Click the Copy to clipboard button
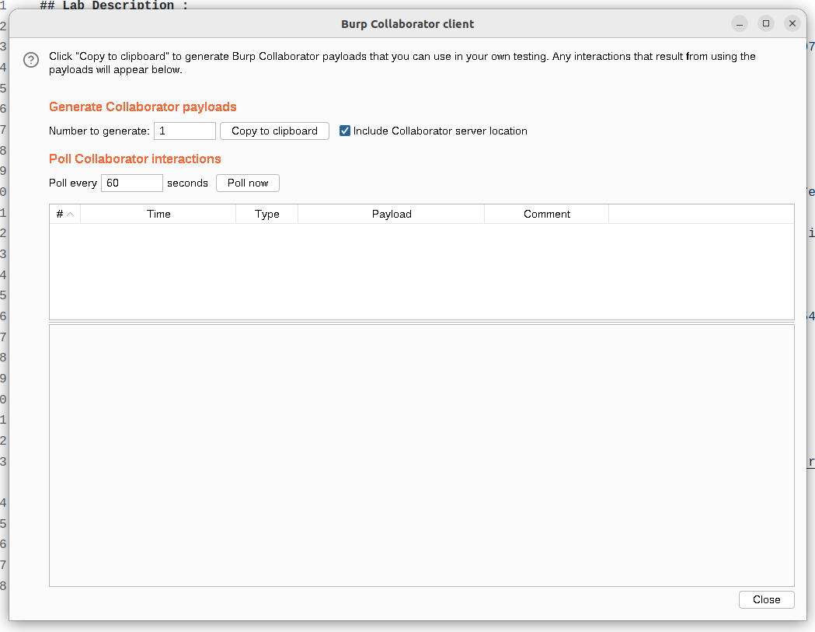The image size is (815, 632). (x=274, y=131)
